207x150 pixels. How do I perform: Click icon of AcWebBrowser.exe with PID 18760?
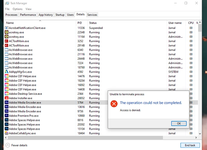point(6,68)
